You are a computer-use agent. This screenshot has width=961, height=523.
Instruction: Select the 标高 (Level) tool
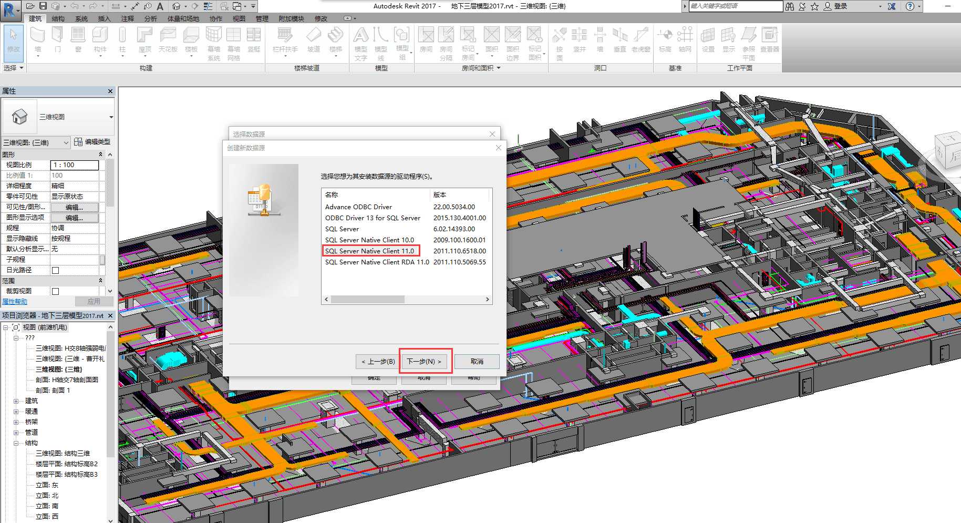665,40
